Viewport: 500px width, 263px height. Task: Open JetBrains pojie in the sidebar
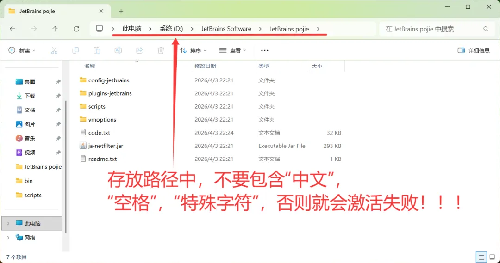tap(38, 166)
